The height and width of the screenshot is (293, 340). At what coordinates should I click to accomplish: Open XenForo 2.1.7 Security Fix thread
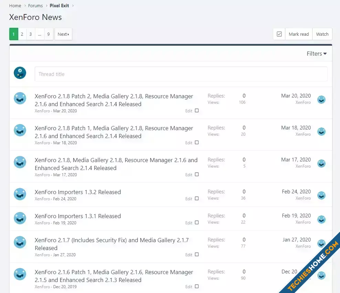[112, 244]
